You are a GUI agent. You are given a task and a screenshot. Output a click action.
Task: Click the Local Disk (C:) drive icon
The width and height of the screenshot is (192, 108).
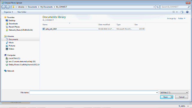(7, 58)
